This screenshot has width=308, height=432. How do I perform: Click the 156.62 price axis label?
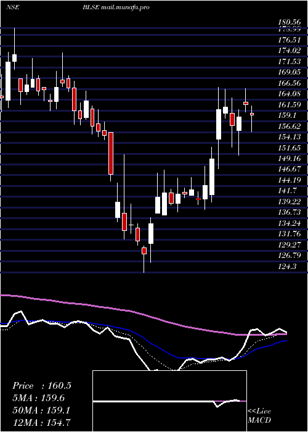(290, 126)
